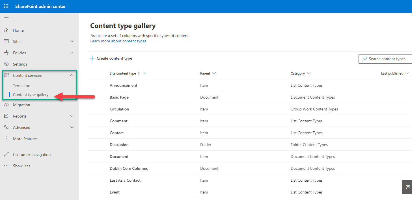
Task: Open Learn more about content types link
Action: (x=118, y=41)
